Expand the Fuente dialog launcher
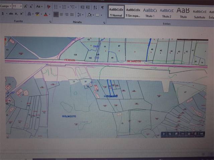 (x=50, y=22)
